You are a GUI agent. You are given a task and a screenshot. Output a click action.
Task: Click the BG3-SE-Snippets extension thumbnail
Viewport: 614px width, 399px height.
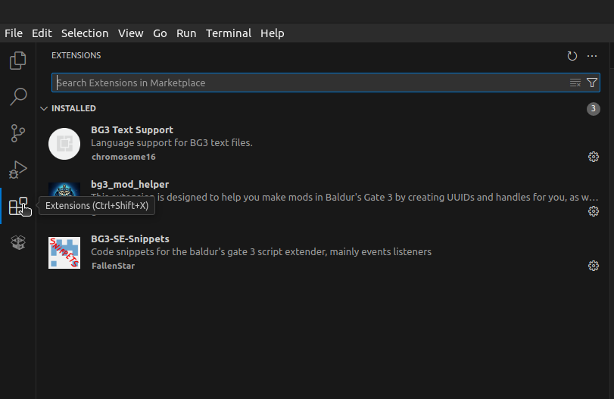[64, 253]
